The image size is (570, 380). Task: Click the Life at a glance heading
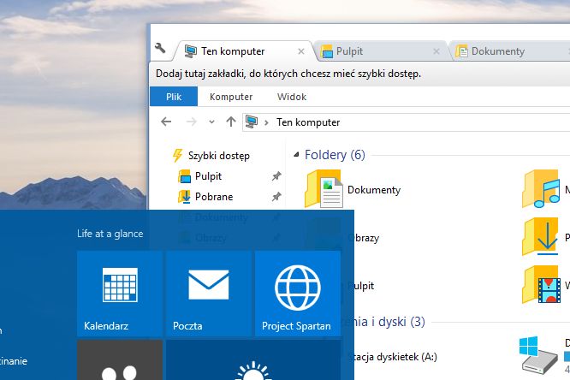[x=110, y=234]
